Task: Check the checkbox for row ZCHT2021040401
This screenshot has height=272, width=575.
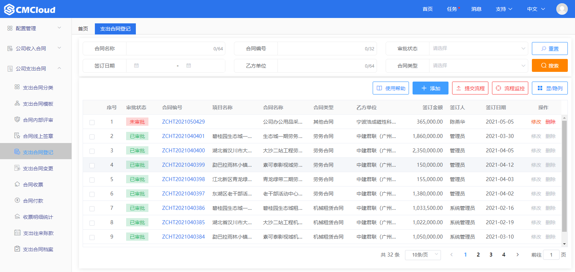Action: [92, 137]
